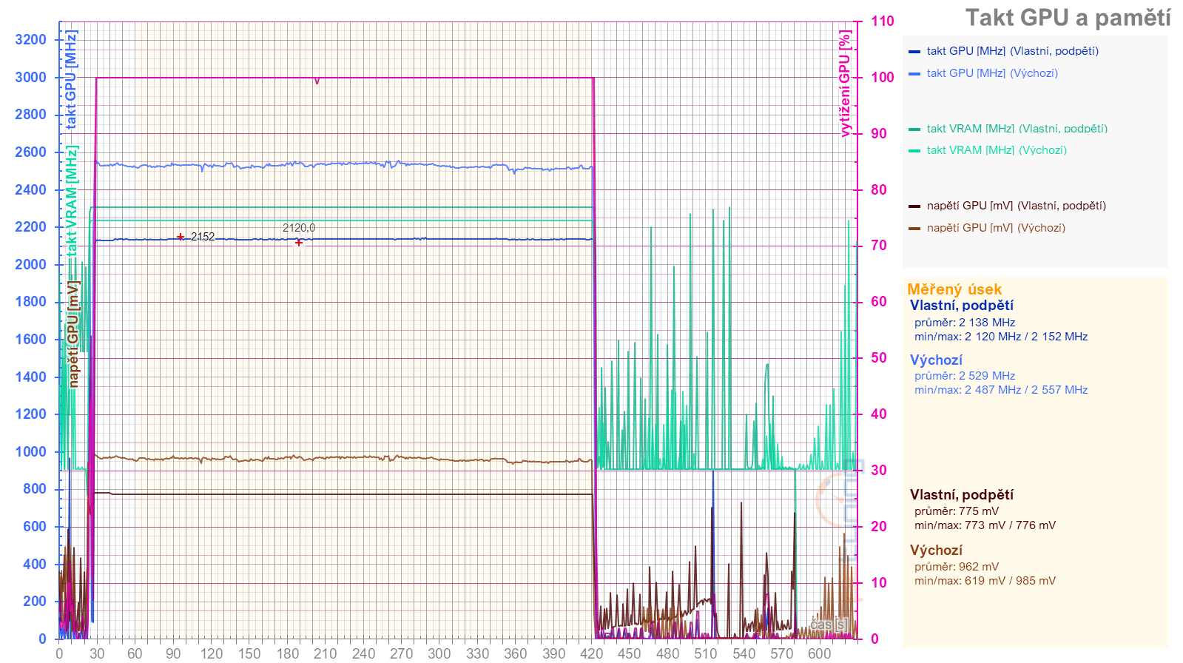Click the takt VRAM [MHz] axis label
1183x663 pixels.
[71, 201]
